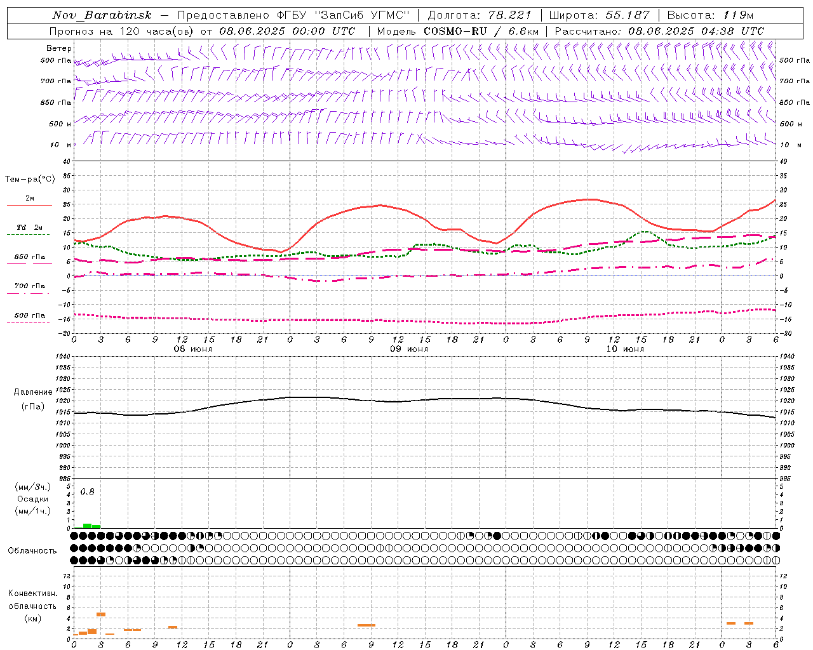Viewport: 813px width, 650px height.
Task: Click the dotted 500 гПа temperature legend line
Action: point(29,322)
